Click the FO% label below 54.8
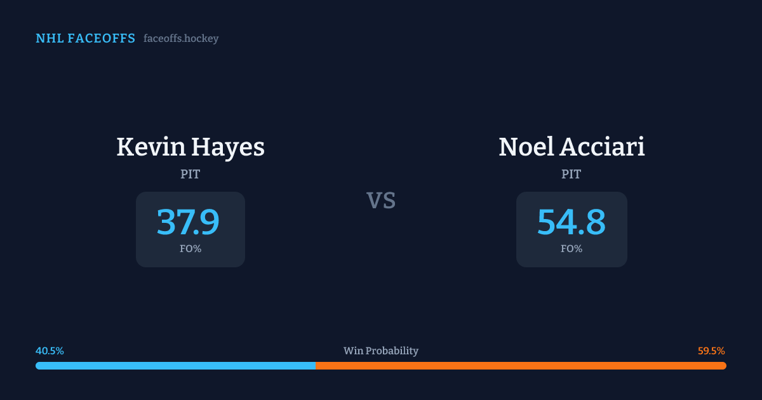This screenshot has width=762, height=400. coord(571,249)
